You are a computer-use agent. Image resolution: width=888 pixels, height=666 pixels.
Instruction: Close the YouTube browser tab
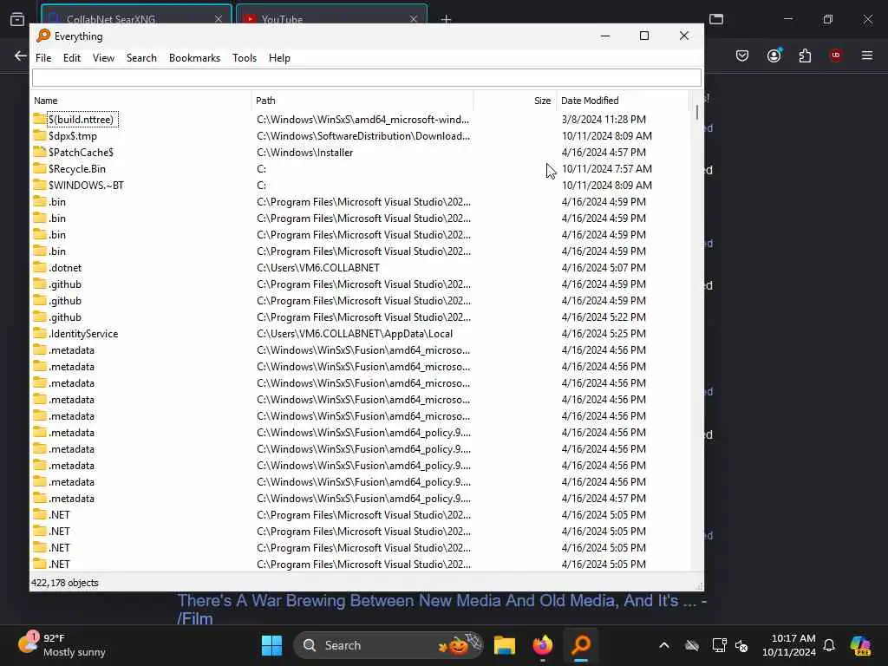click(x=414, y=19)
